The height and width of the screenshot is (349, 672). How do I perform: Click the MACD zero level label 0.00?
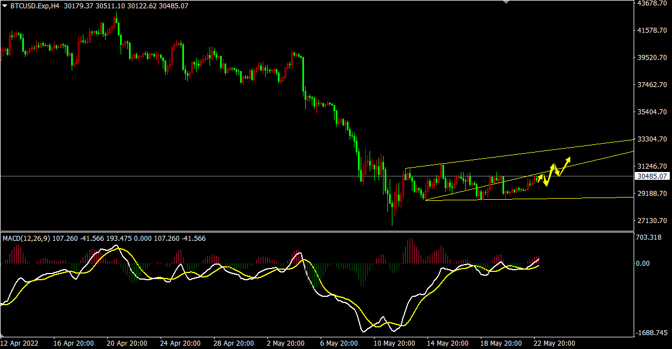pos(643,264)
